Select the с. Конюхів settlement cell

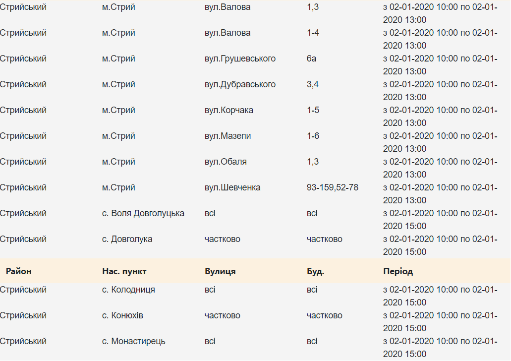point(122,315)
